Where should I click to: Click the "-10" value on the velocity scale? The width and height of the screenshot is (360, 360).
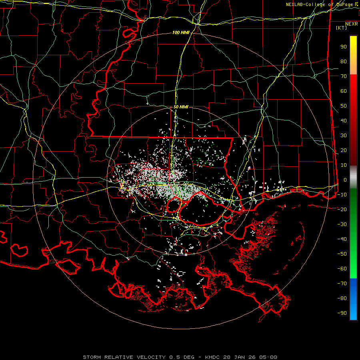click(342, 195)
